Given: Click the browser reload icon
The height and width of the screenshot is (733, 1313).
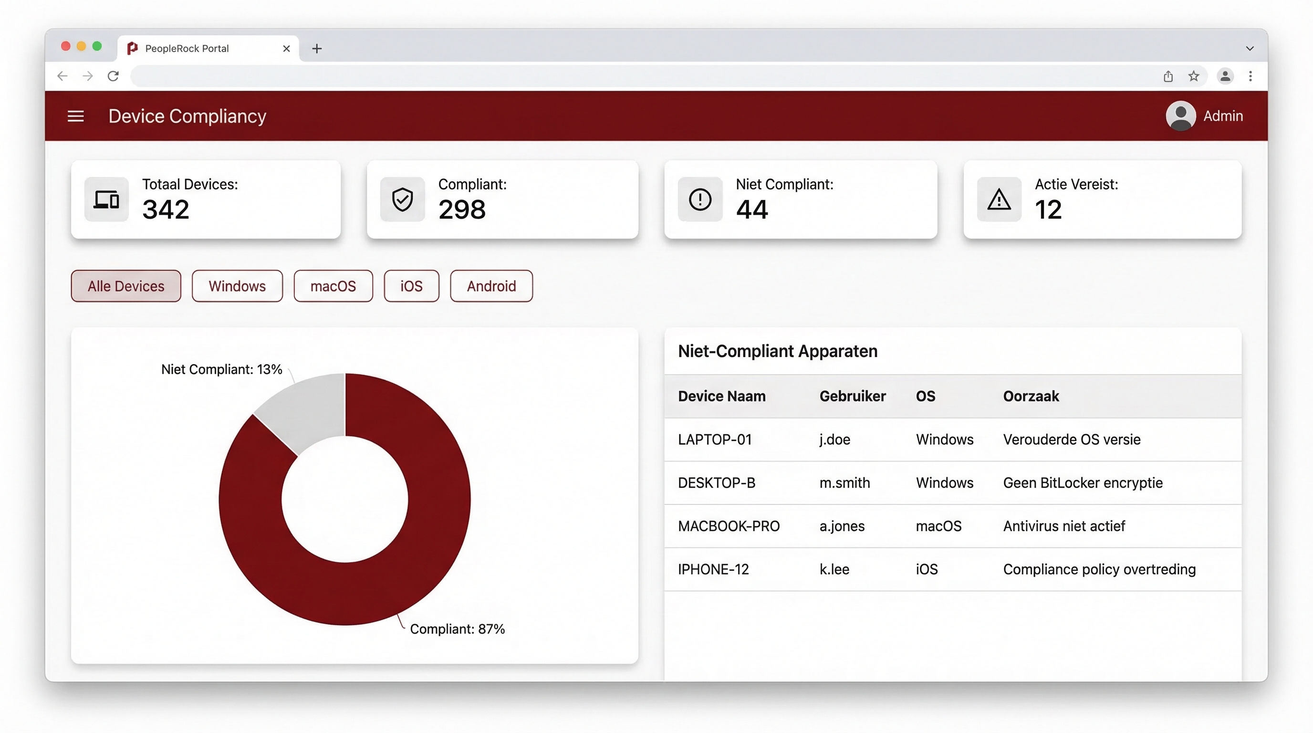Looking at the screenshot, I should point(113,75).
